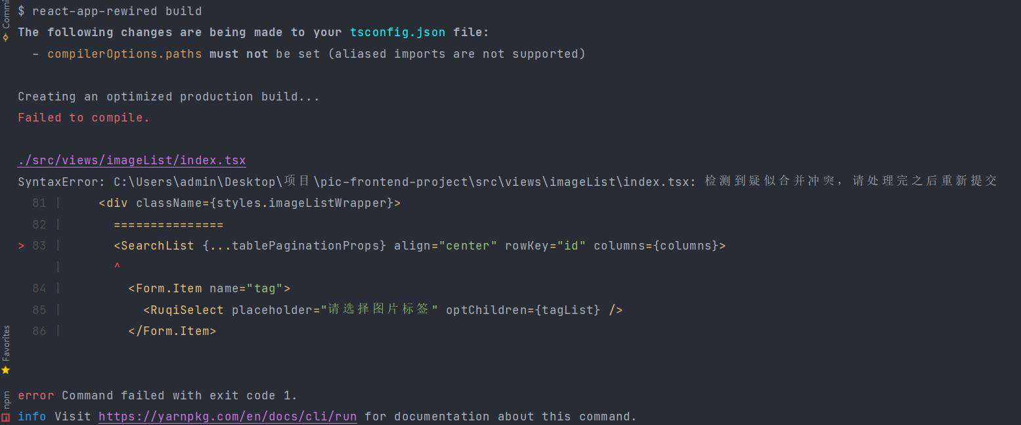This screenshot has height=425, width=1021.
Task: Click the 'Command failed with exit code 1' text
Action: click(x=179, y=395)
